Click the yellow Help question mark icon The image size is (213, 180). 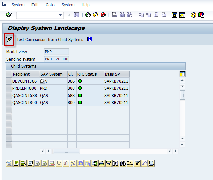coord(193,15)
